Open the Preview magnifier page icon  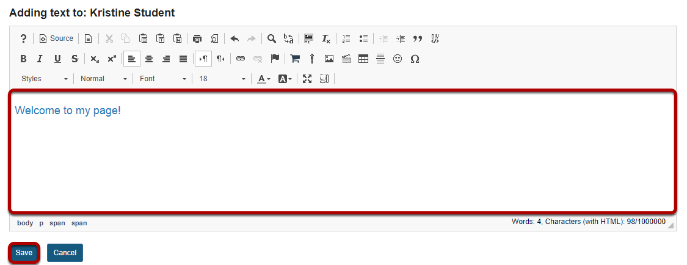click(214, 38)
